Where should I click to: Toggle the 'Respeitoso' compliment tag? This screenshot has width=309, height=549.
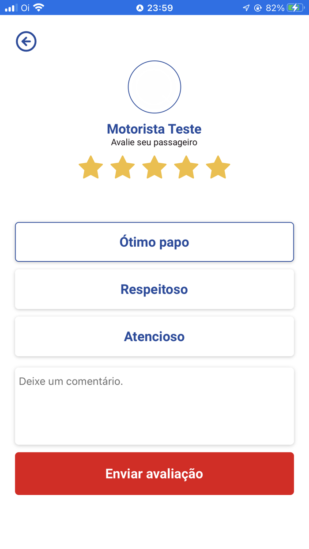[x=154, y=289]
